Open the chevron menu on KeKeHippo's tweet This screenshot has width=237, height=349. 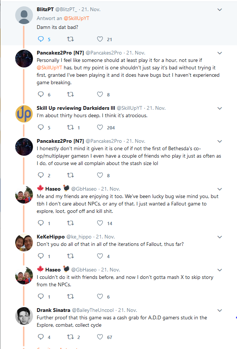click(x=220, y=237)
